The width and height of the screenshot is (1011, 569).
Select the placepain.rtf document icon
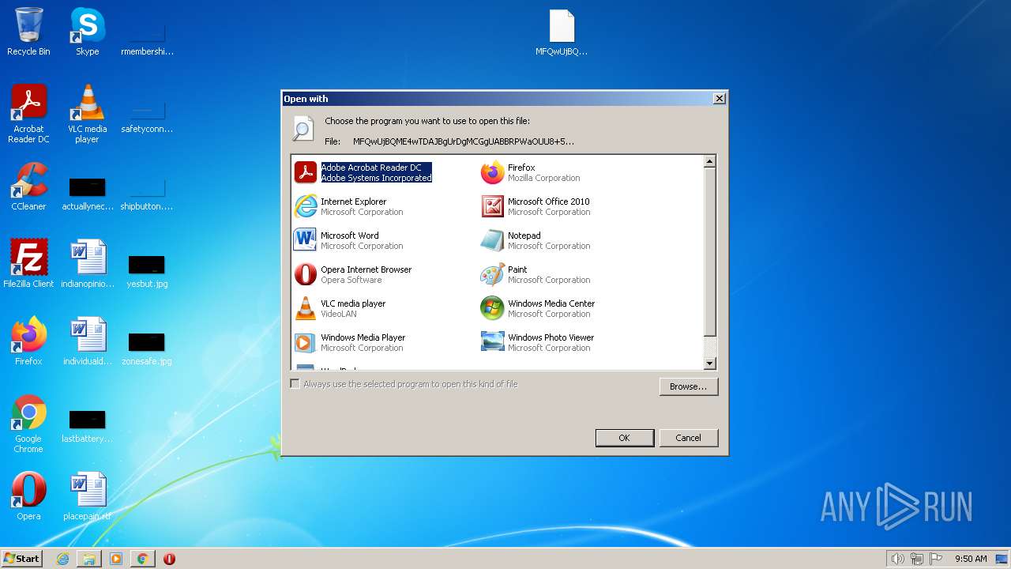[x=87, y=496]
